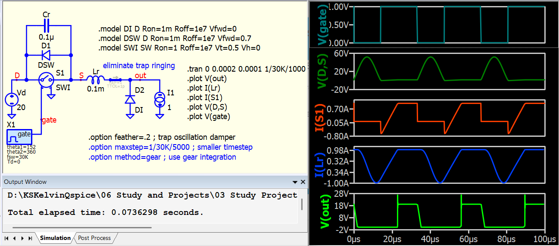Select the trap ringing damper element
Screen dimensions: 559x246
(116, 80)
